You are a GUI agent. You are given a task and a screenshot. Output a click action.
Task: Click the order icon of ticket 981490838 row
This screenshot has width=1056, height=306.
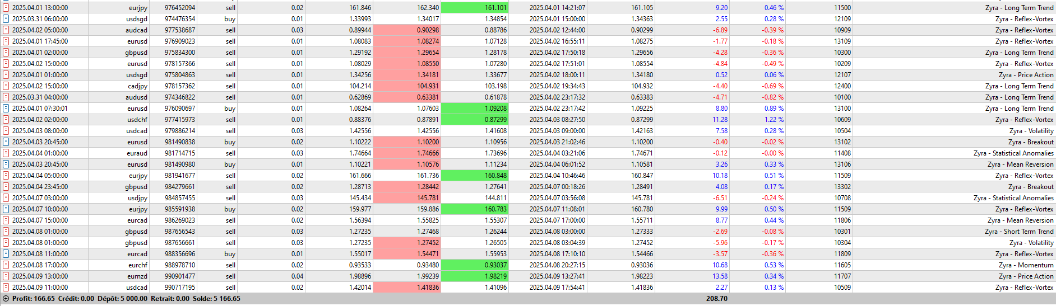pyautogui.click(x=6, y=142)
